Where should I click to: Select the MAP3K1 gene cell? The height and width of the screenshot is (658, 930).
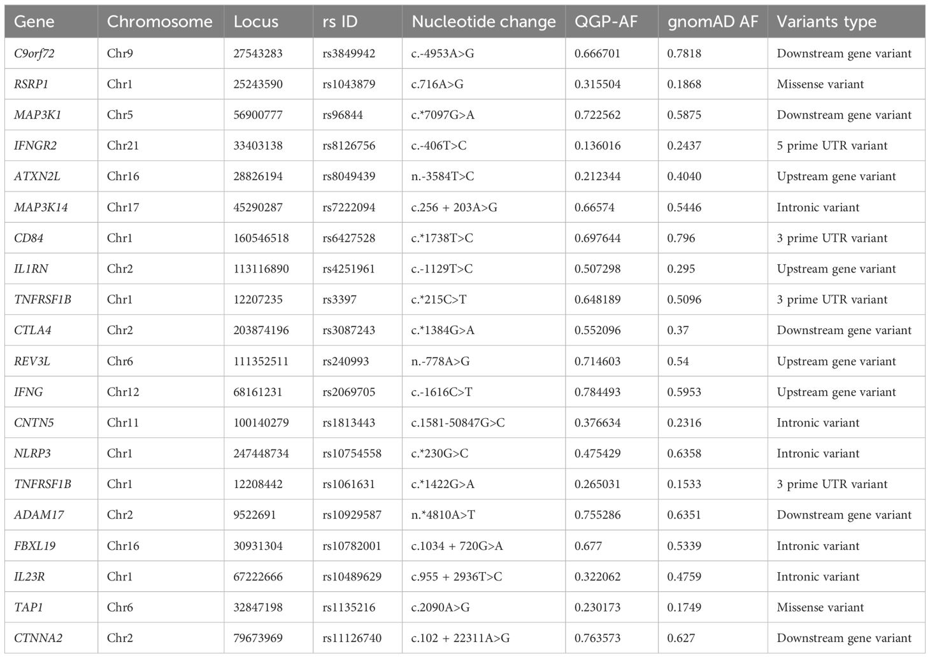pos(38,115)
